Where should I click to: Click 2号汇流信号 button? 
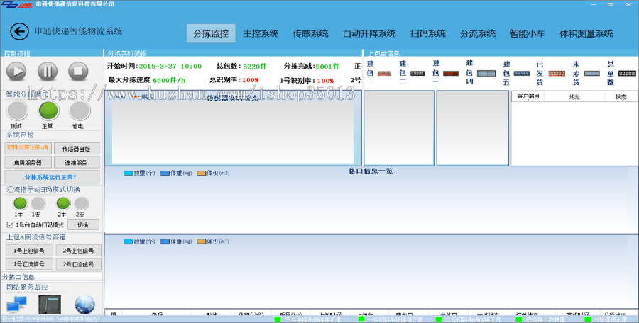click(78, 264)
